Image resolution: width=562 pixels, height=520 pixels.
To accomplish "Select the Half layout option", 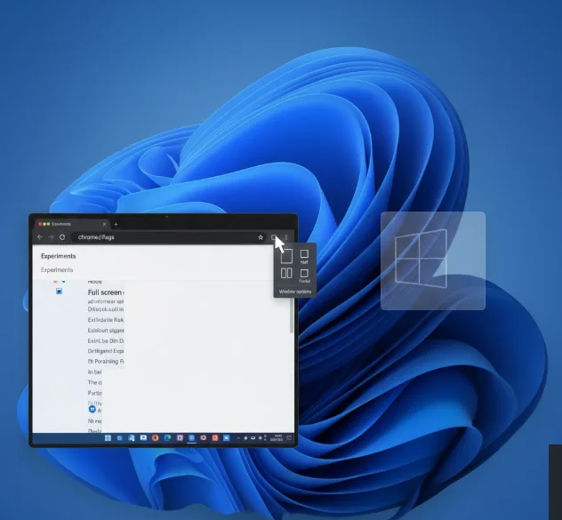I will [304, 254].
